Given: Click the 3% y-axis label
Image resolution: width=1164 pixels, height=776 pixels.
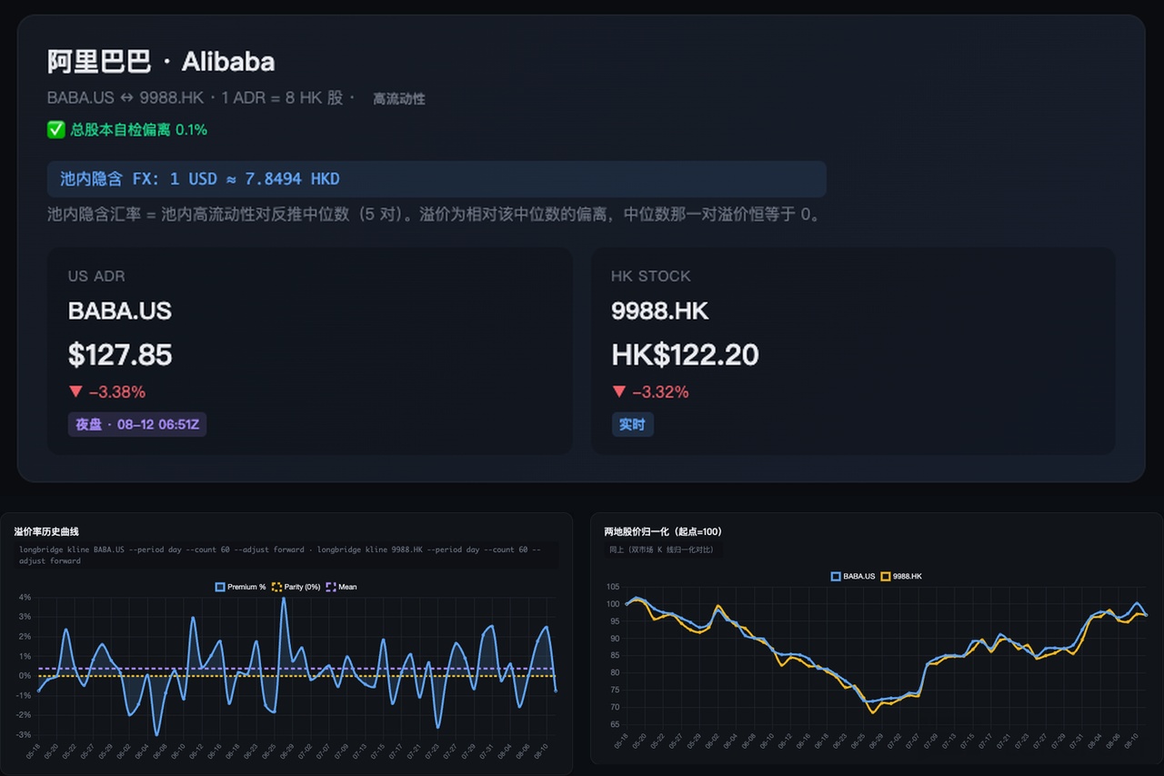Looking at the screenshot, I should click(25, 617).
